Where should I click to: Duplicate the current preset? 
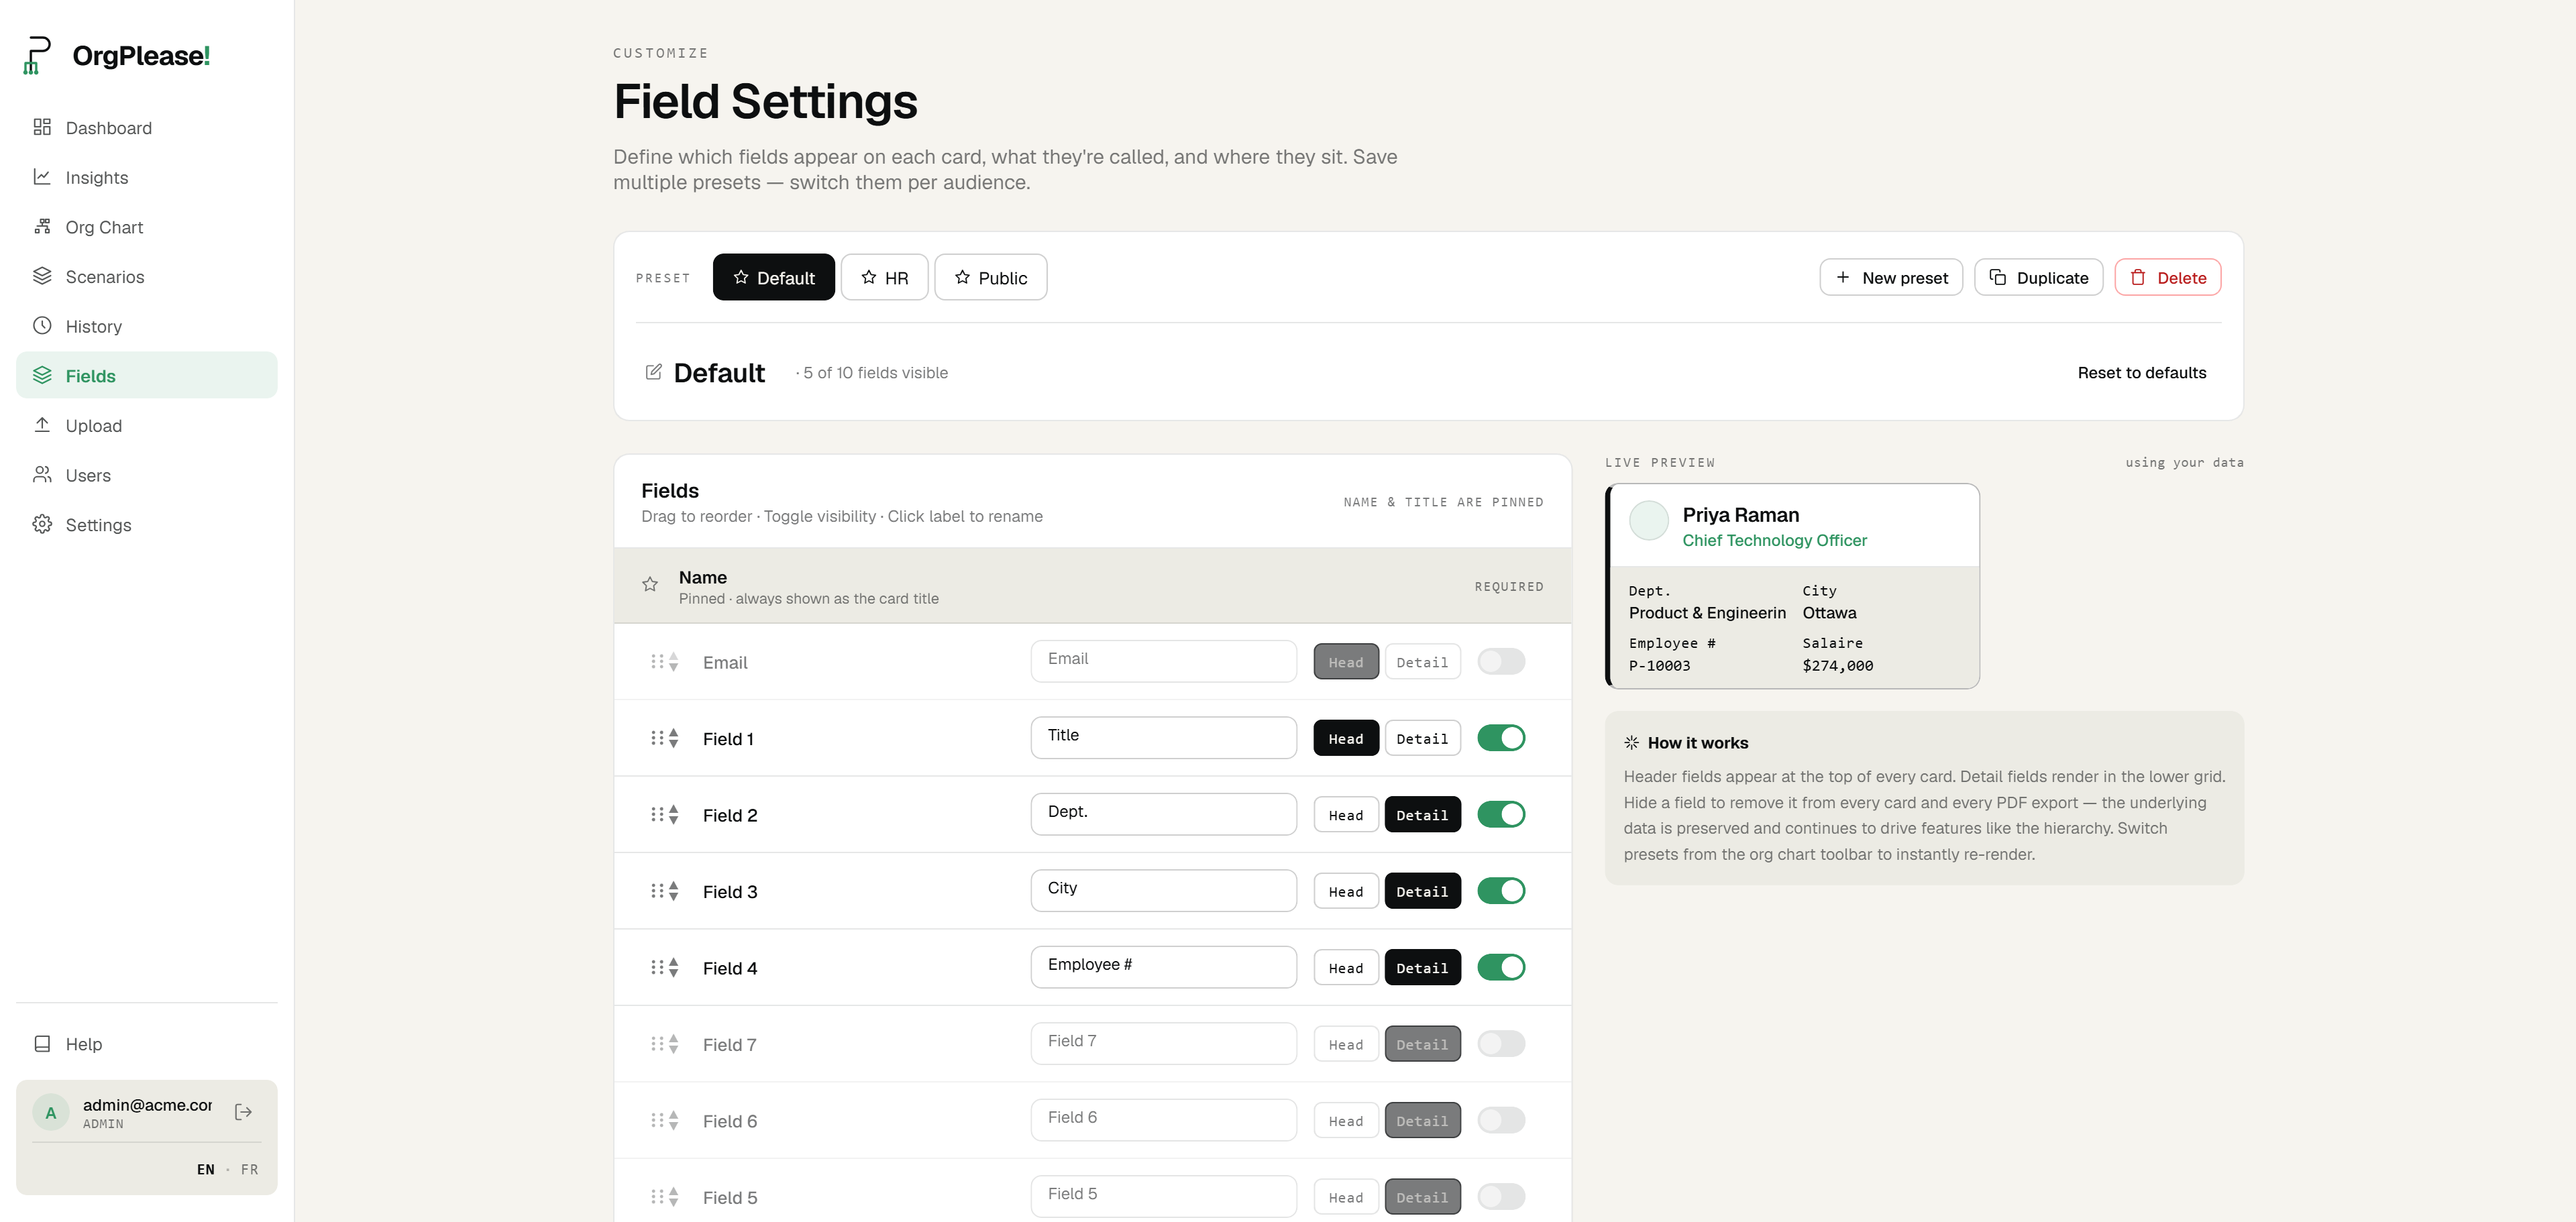(2038, 277)
